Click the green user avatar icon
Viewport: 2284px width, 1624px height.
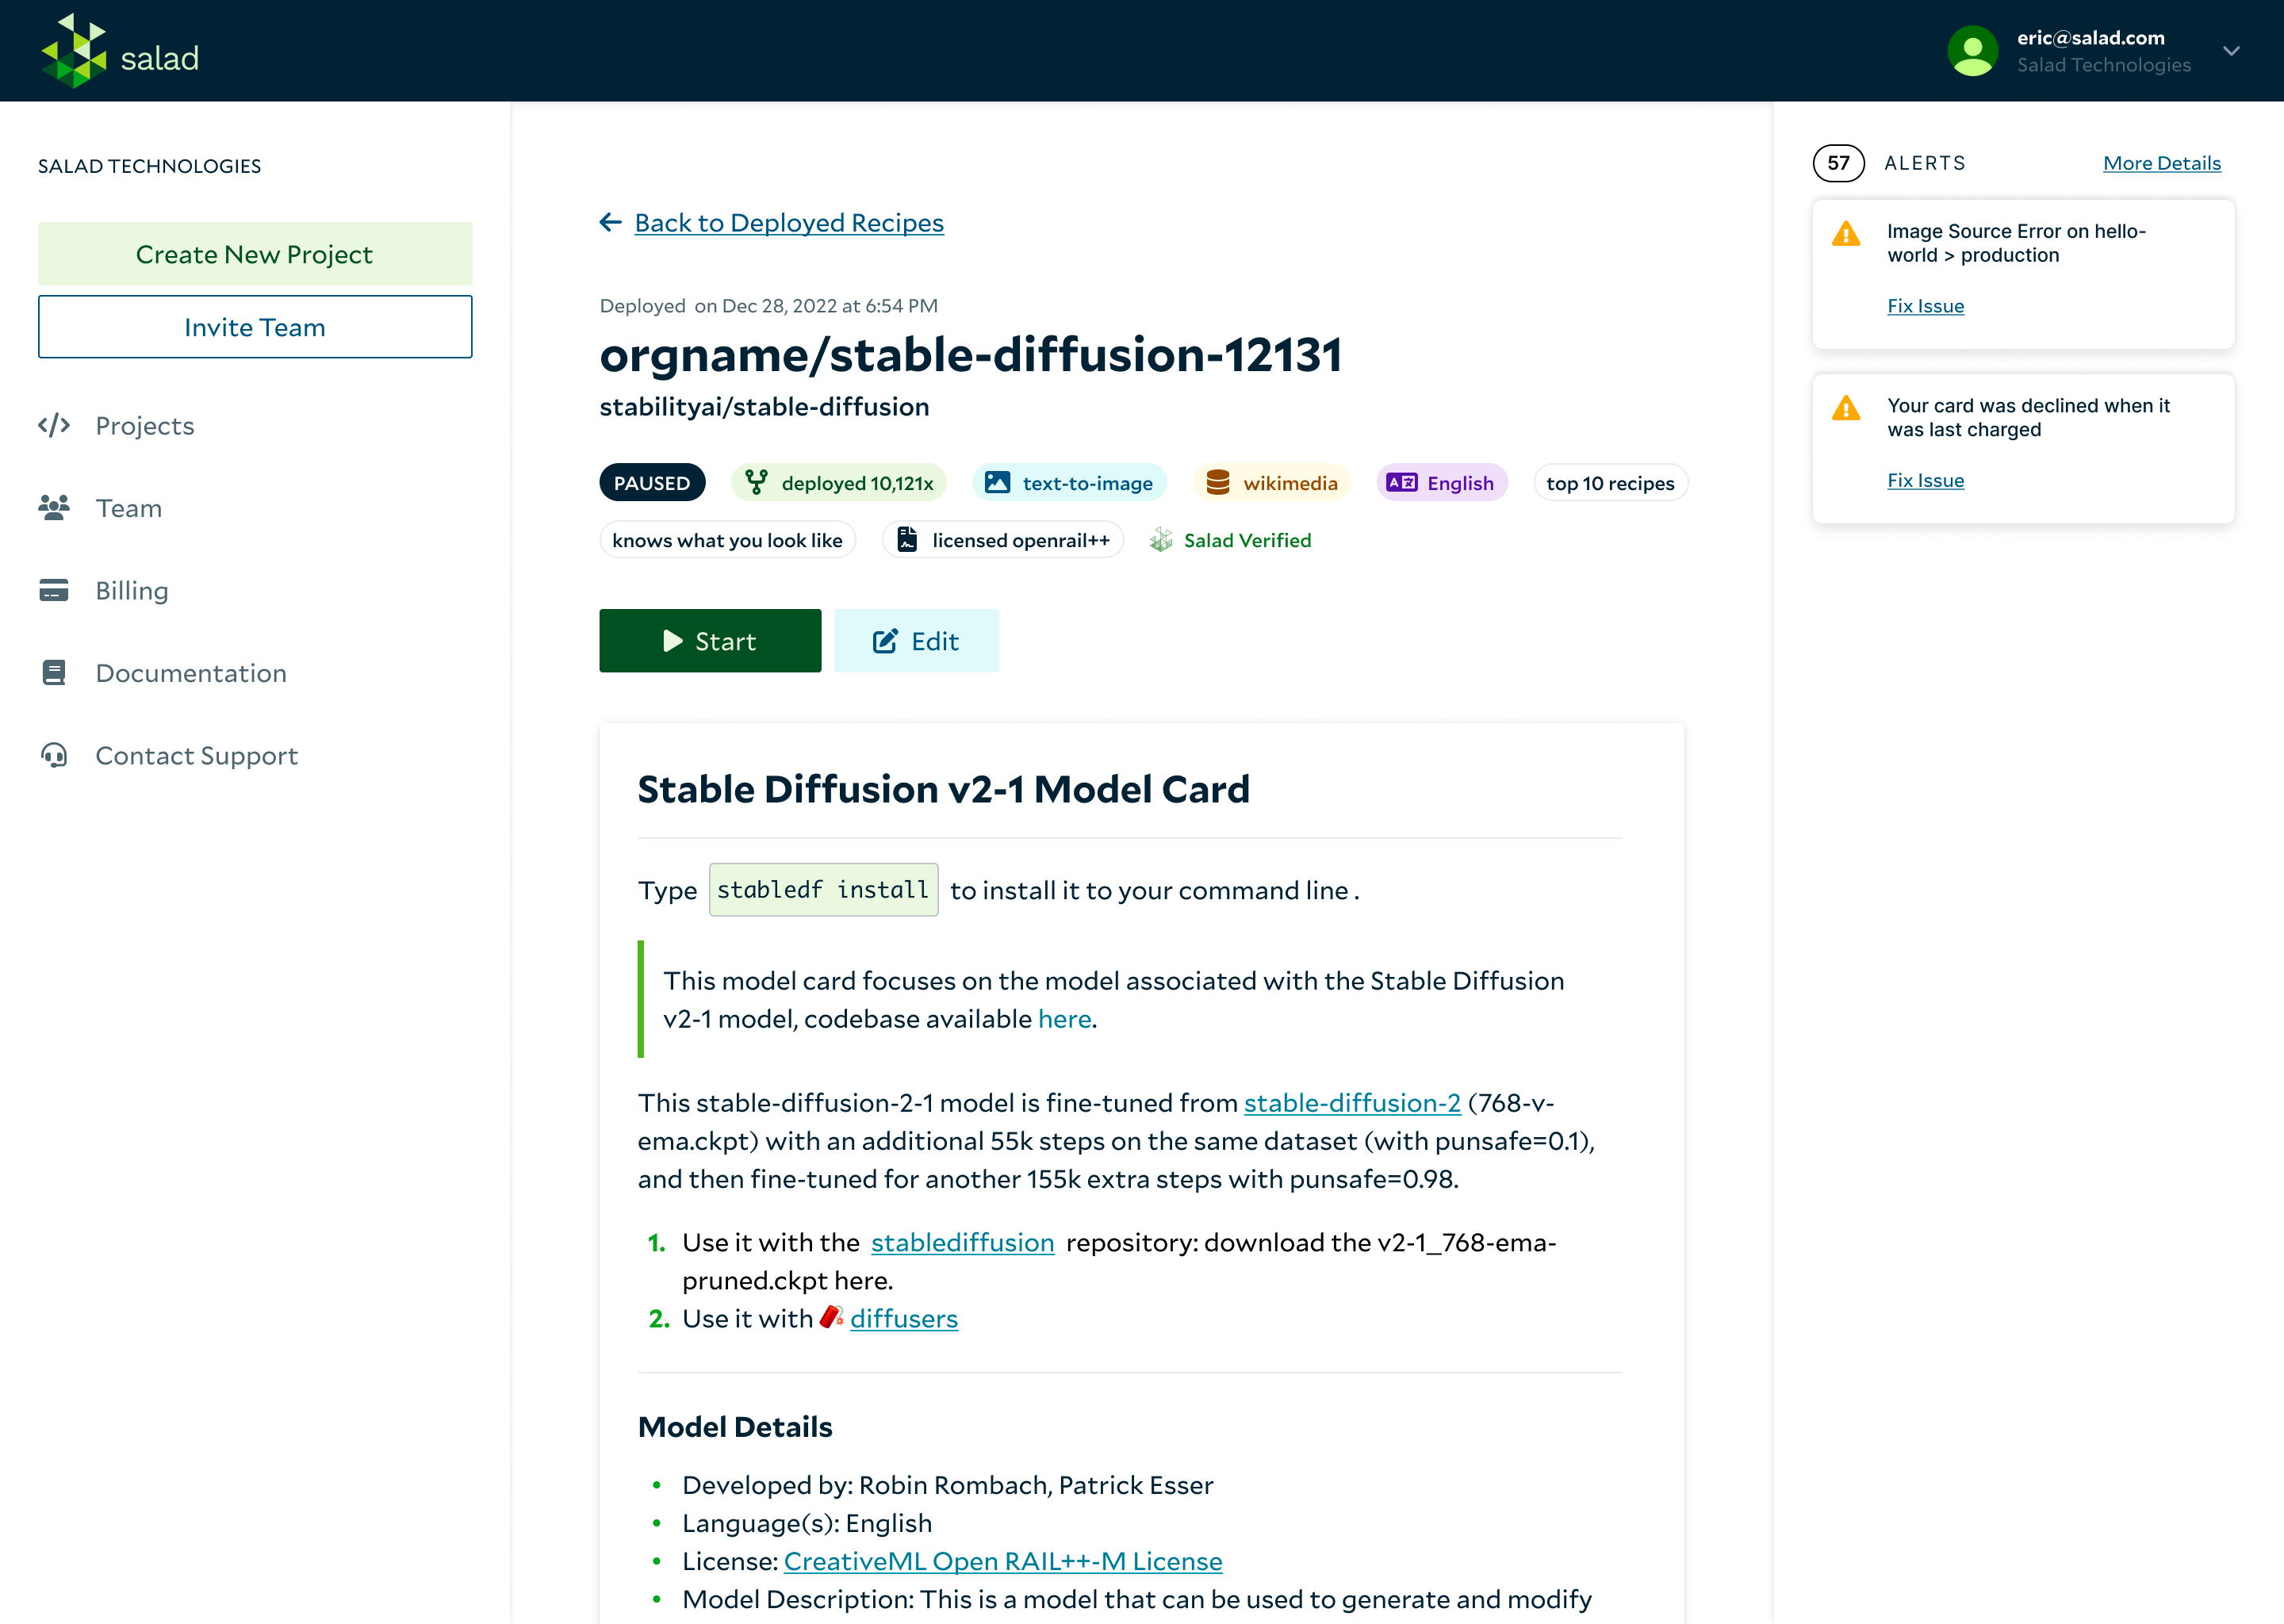pos(1972,51)
